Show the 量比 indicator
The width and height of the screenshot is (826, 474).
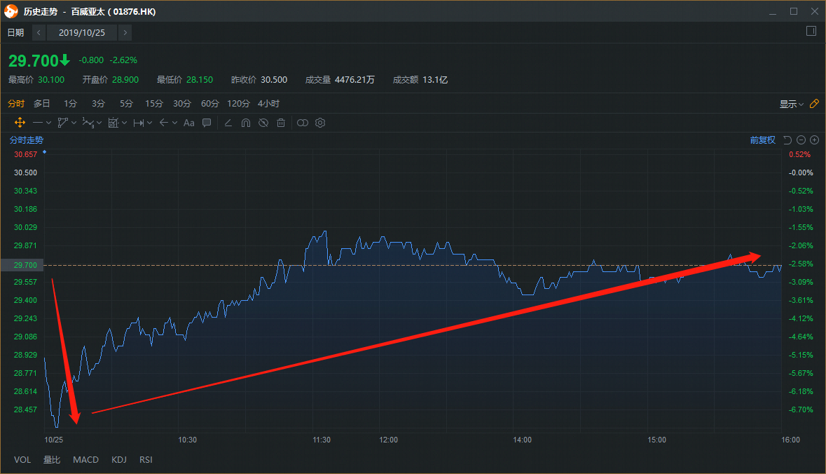click(52, 460)
